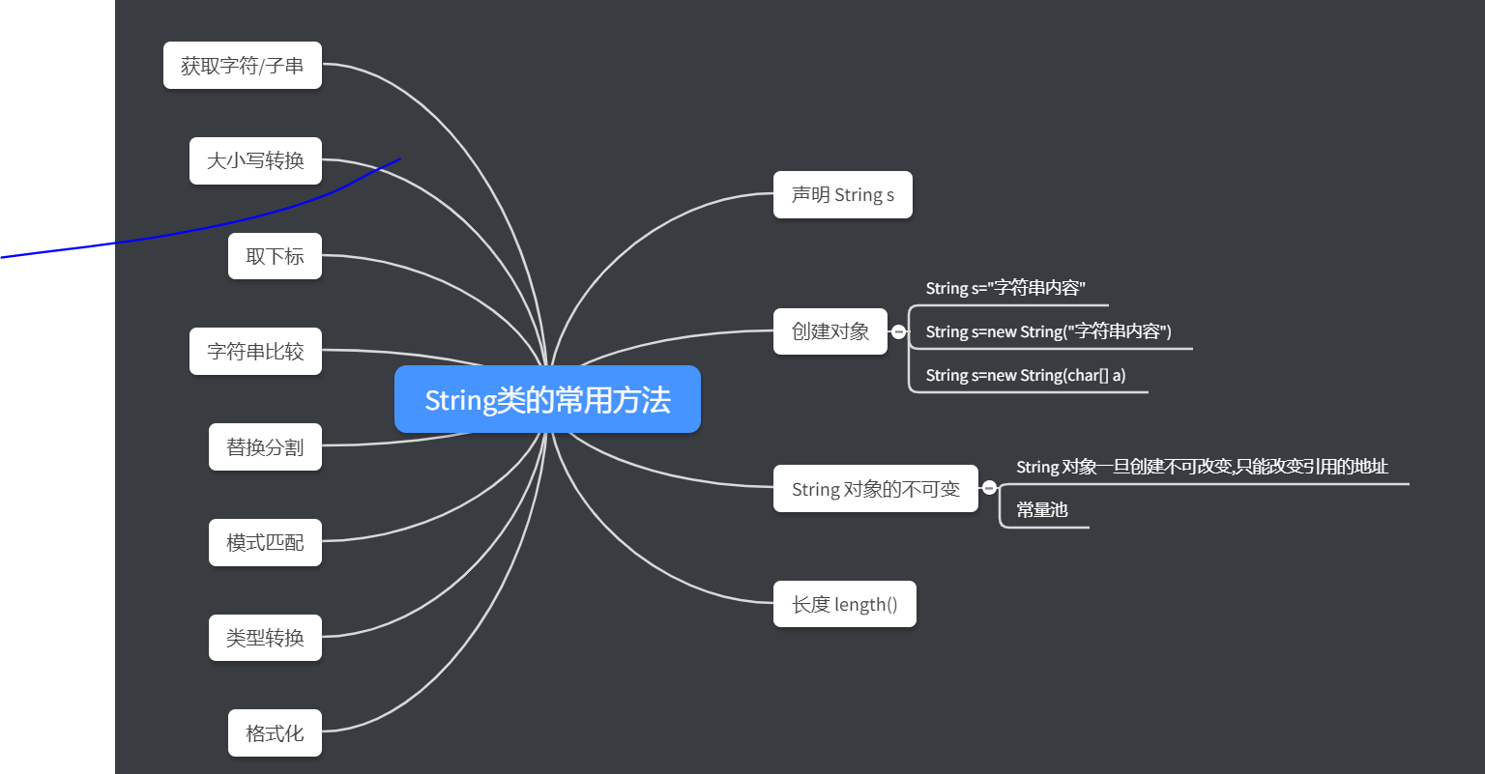Click the 替换分割 topic node

pos(265,446)
